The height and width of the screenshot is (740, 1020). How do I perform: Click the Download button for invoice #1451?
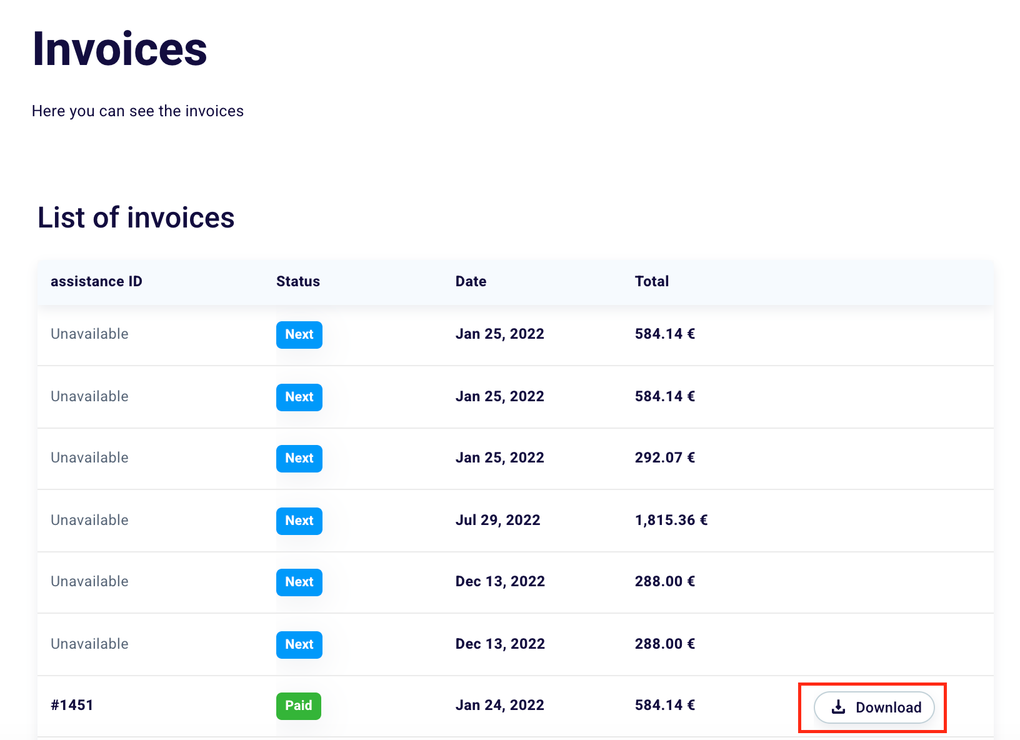(x=874, y=707)
